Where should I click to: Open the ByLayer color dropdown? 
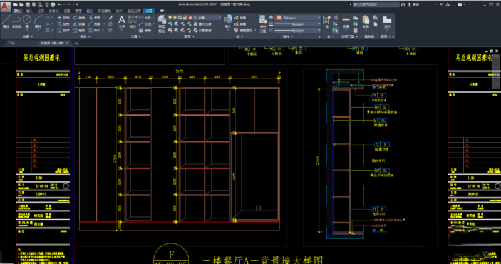[318, 18]
